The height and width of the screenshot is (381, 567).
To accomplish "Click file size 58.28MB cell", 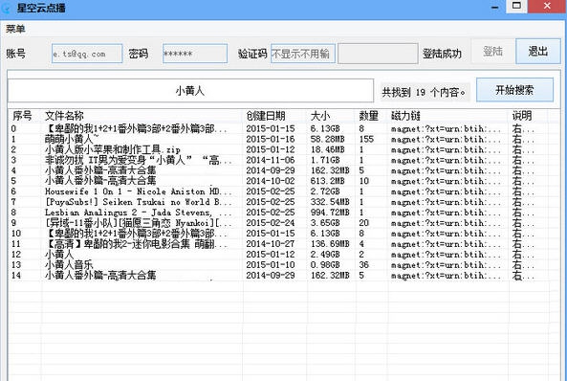I will pyautogui.click(x=327, y=139).
